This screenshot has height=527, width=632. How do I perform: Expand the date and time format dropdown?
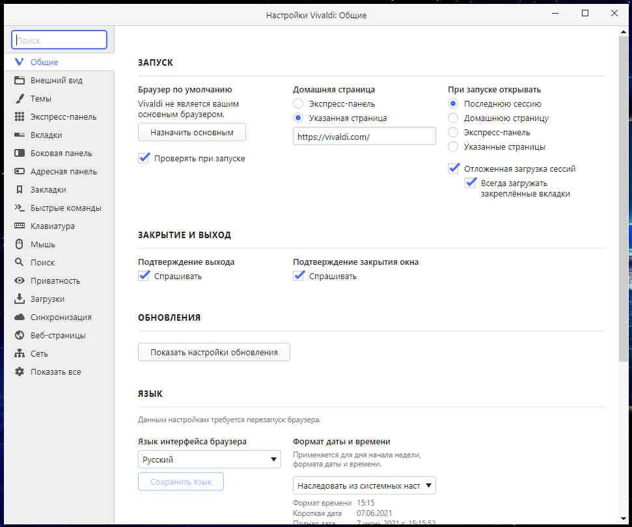tap(364, 485)
